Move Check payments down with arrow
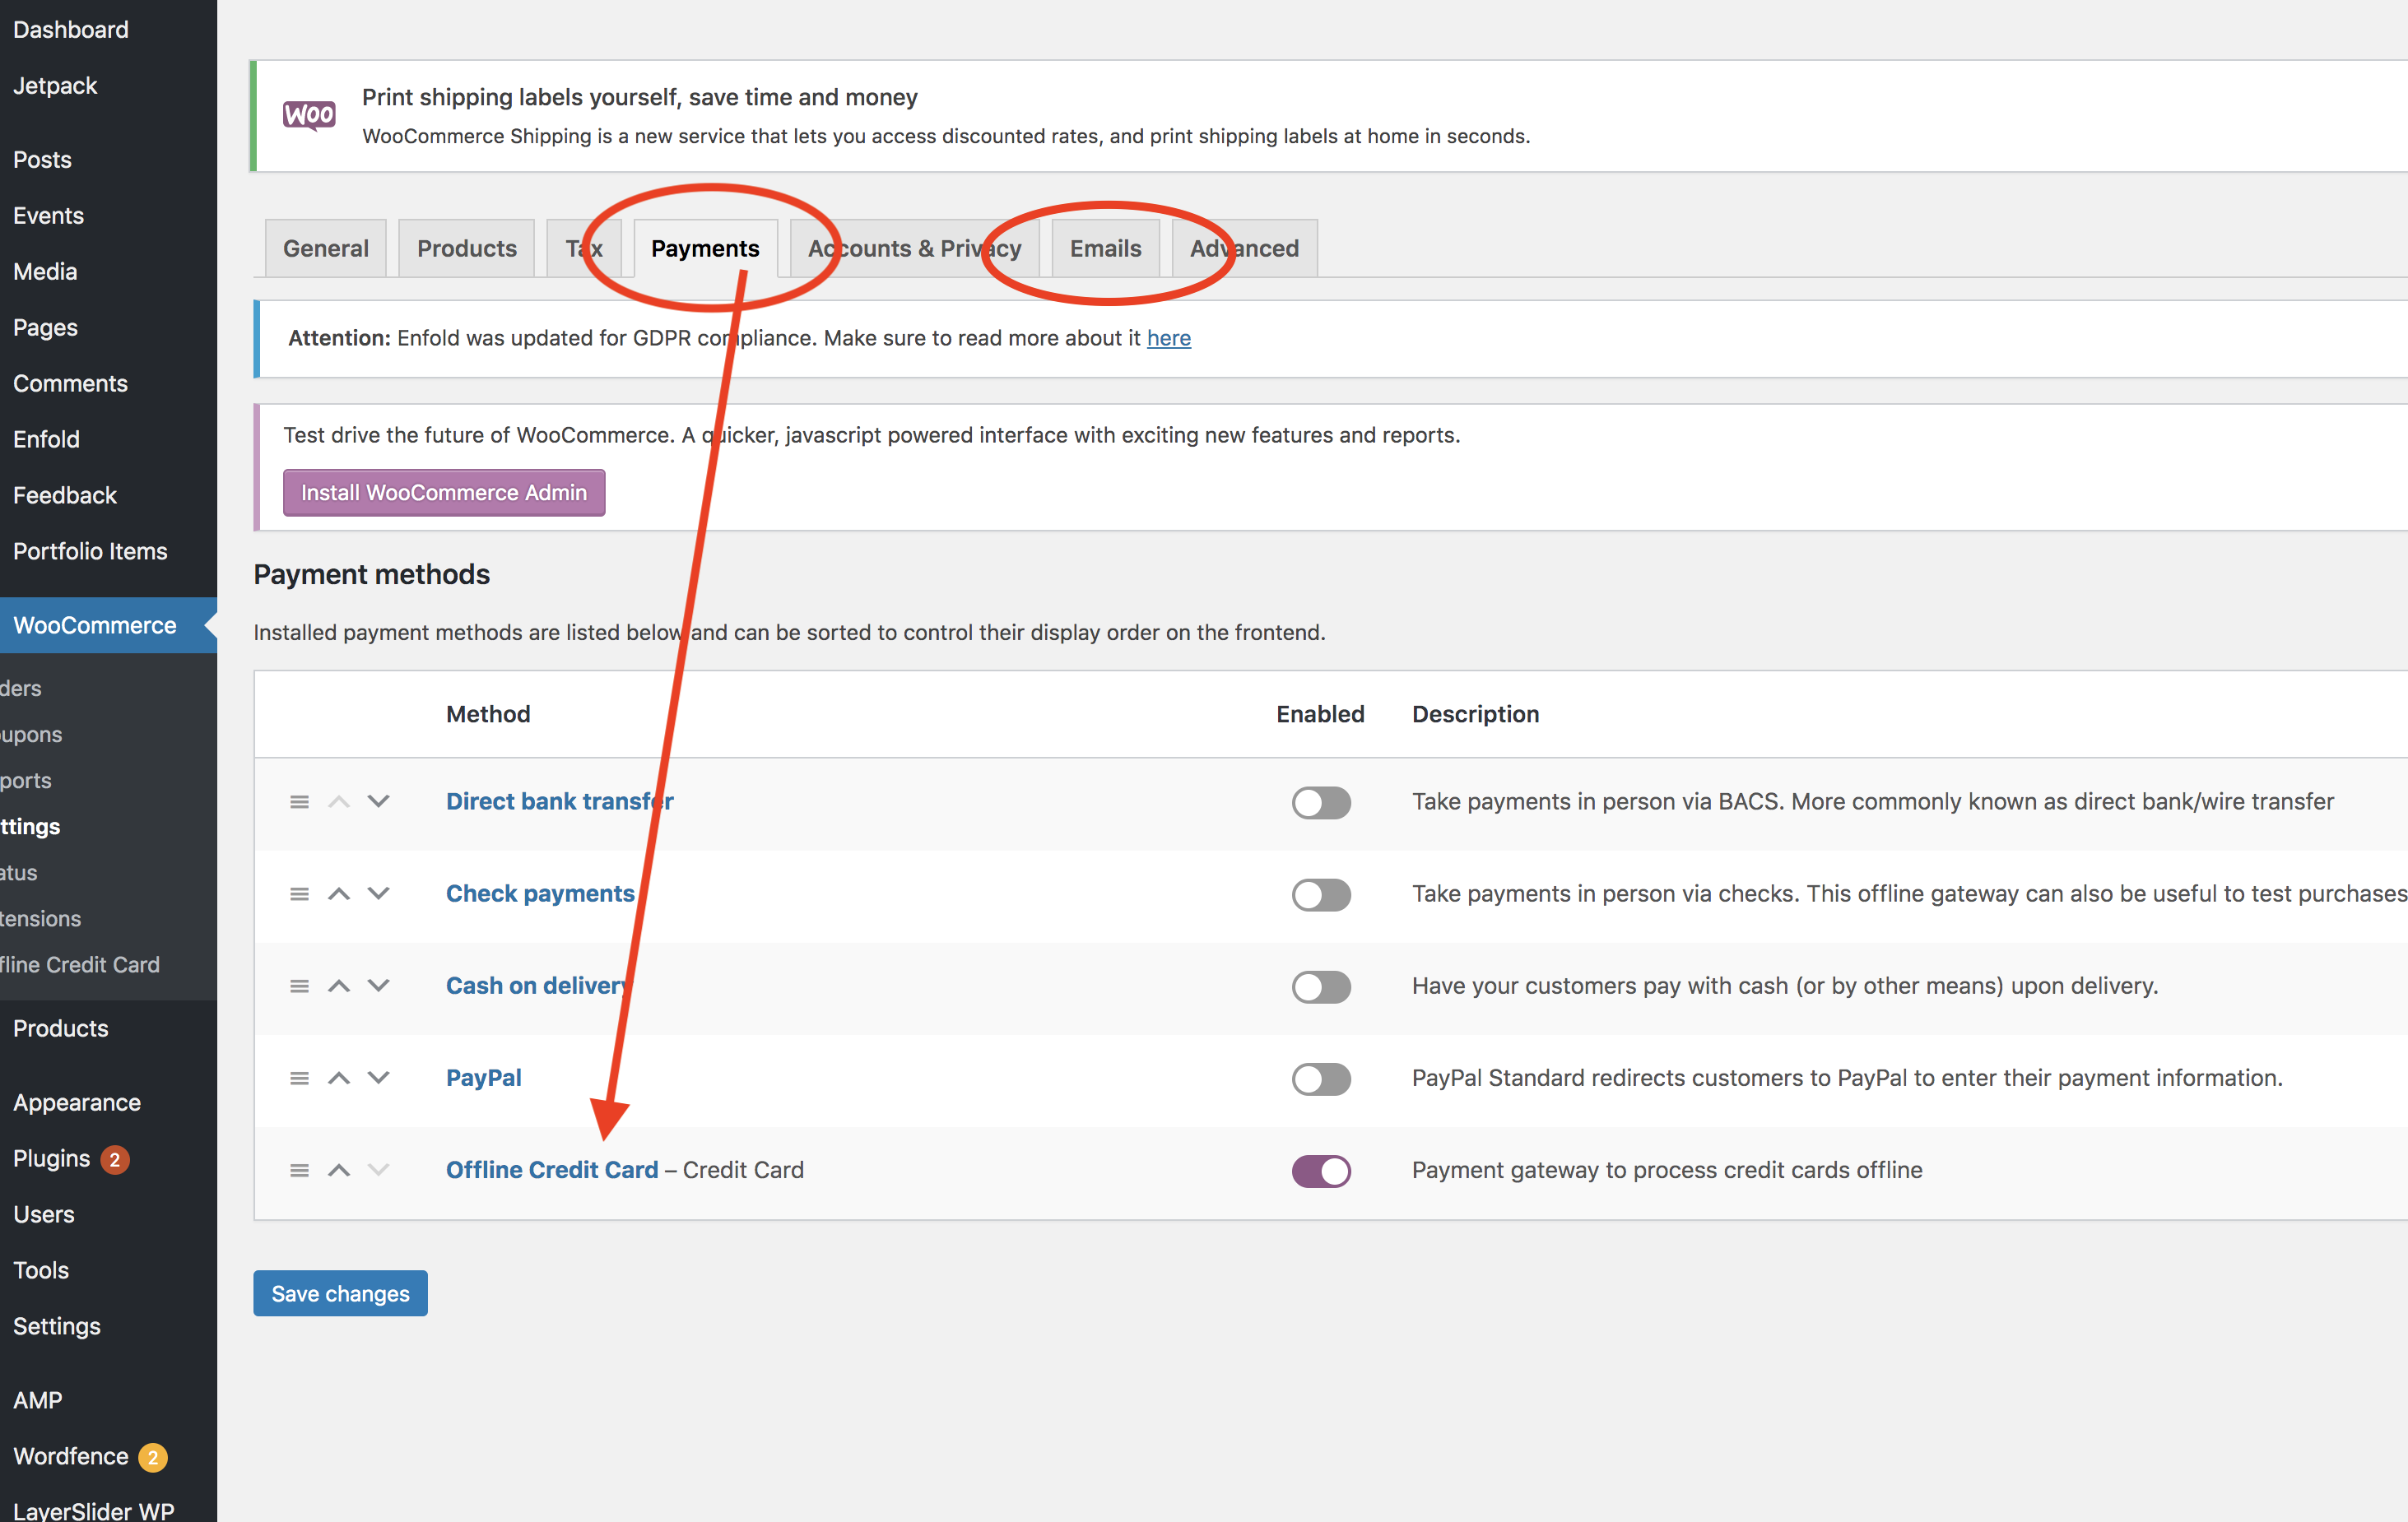The image size is (2408, 1522). point(378,893)
